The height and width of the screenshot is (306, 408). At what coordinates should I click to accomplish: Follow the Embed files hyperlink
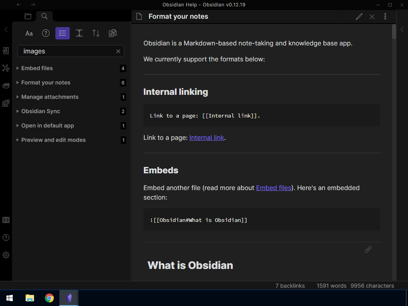[273, 188]
